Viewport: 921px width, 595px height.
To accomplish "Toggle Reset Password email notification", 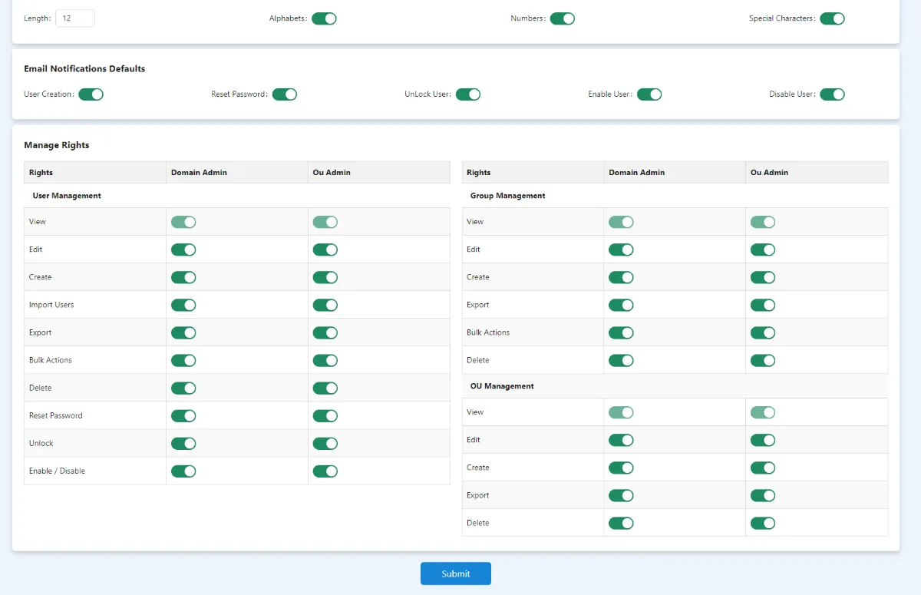I will pyautogui.click(x=284, y=94).
